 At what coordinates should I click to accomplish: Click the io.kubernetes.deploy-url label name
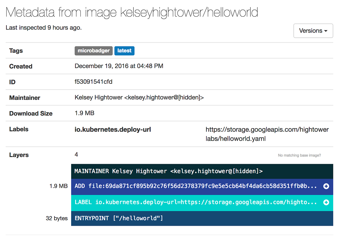[113, 129]
